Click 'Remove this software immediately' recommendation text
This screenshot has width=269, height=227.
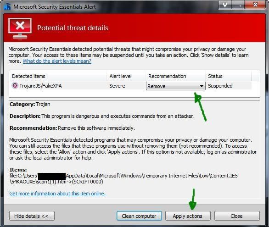96,128
